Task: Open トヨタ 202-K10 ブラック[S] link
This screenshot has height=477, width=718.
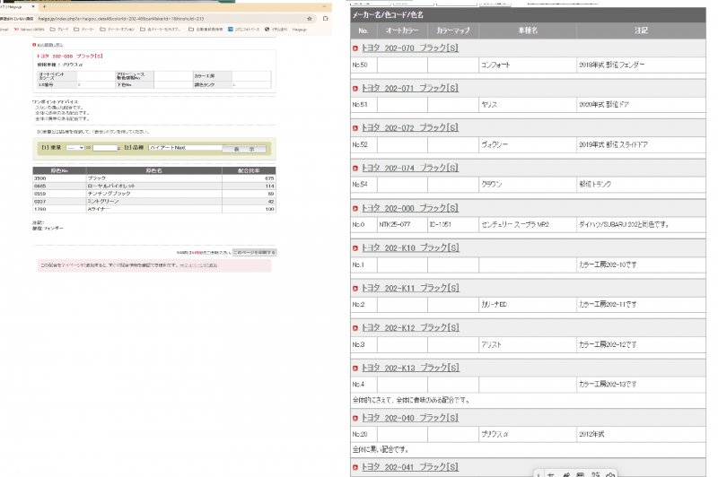Action: [410, 247]
